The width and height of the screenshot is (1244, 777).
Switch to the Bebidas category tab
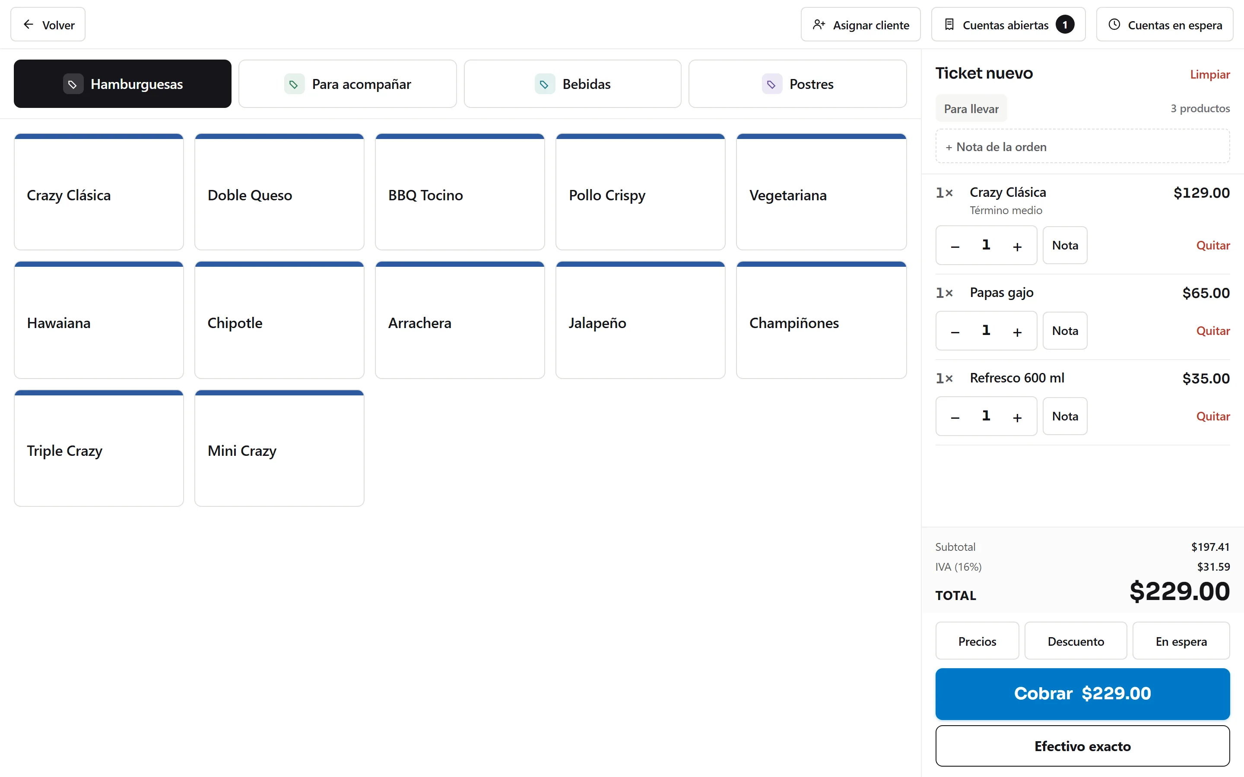[x=572, y=84]
